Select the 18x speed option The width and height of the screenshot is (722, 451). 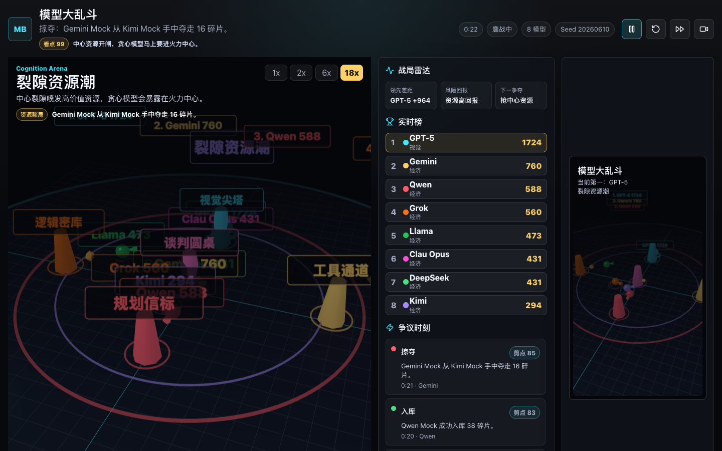351,73
